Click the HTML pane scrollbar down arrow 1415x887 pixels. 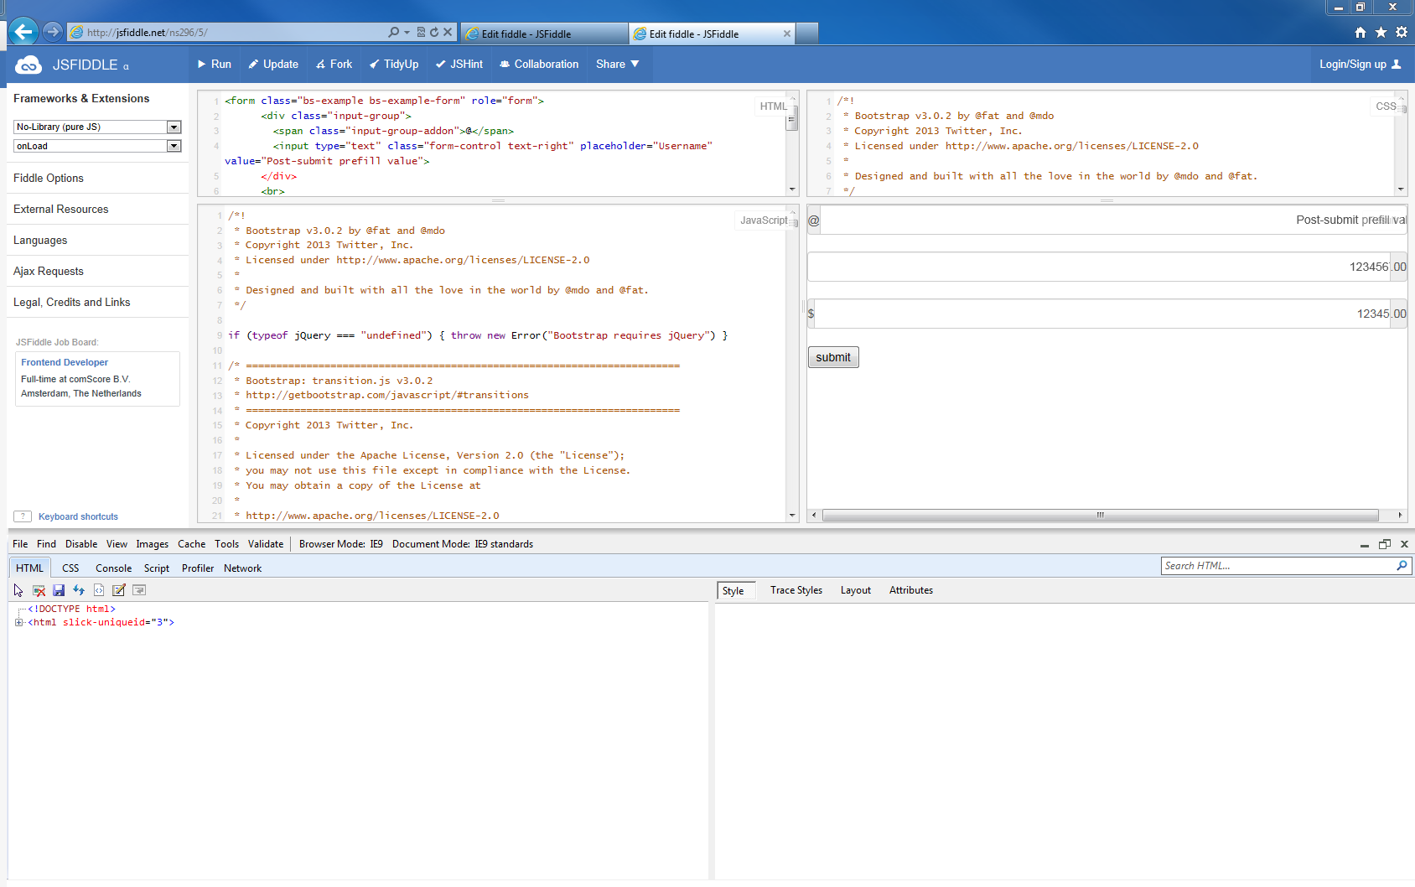[792, 189]
